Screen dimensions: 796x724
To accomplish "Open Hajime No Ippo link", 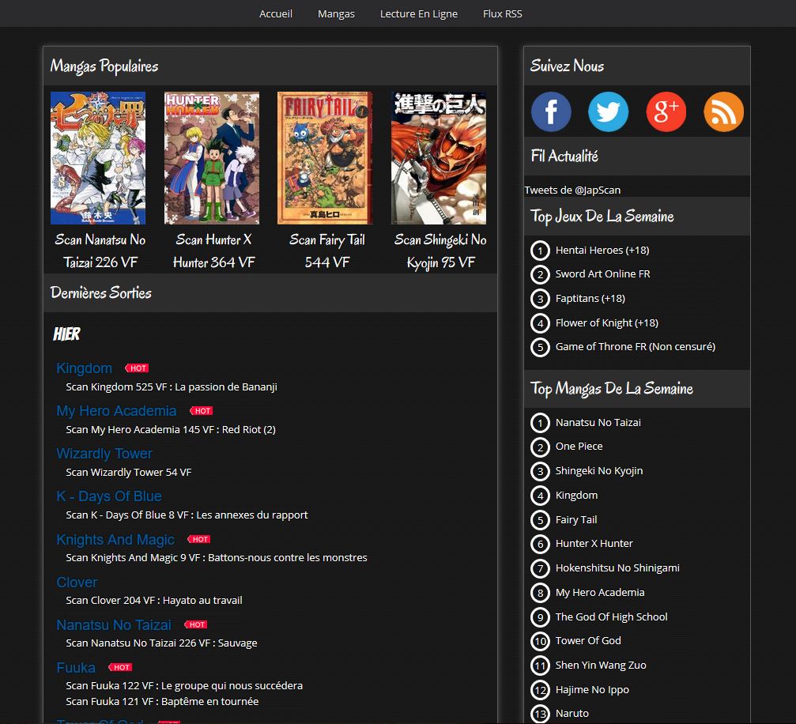I will pos(592,689).
